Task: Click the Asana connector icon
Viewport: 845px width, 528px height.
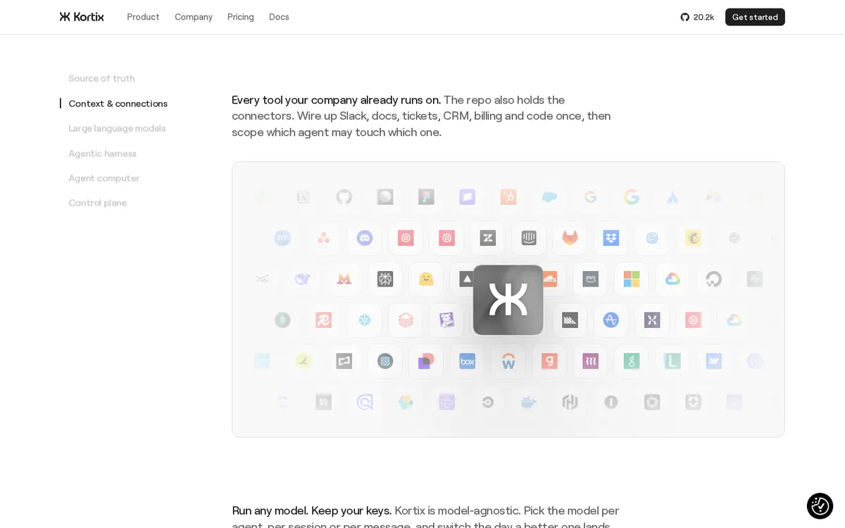Action: point(323,238)
